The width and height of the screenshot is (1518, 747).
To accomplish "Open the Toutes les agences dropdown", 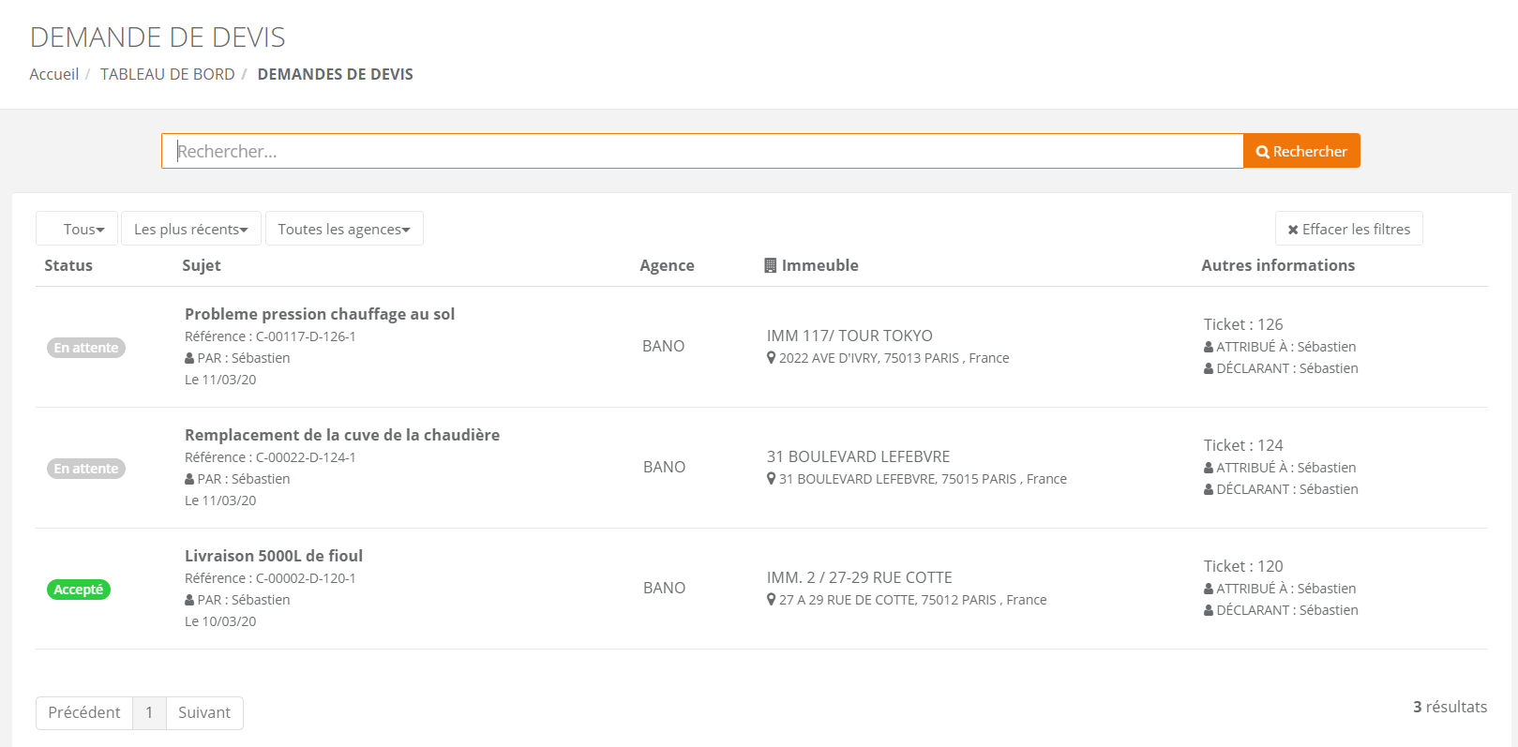I will [344, 229].
